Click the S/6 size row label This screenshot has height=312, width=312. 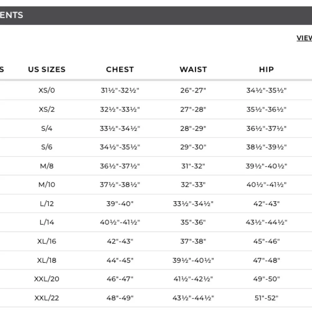click(47, 147)
